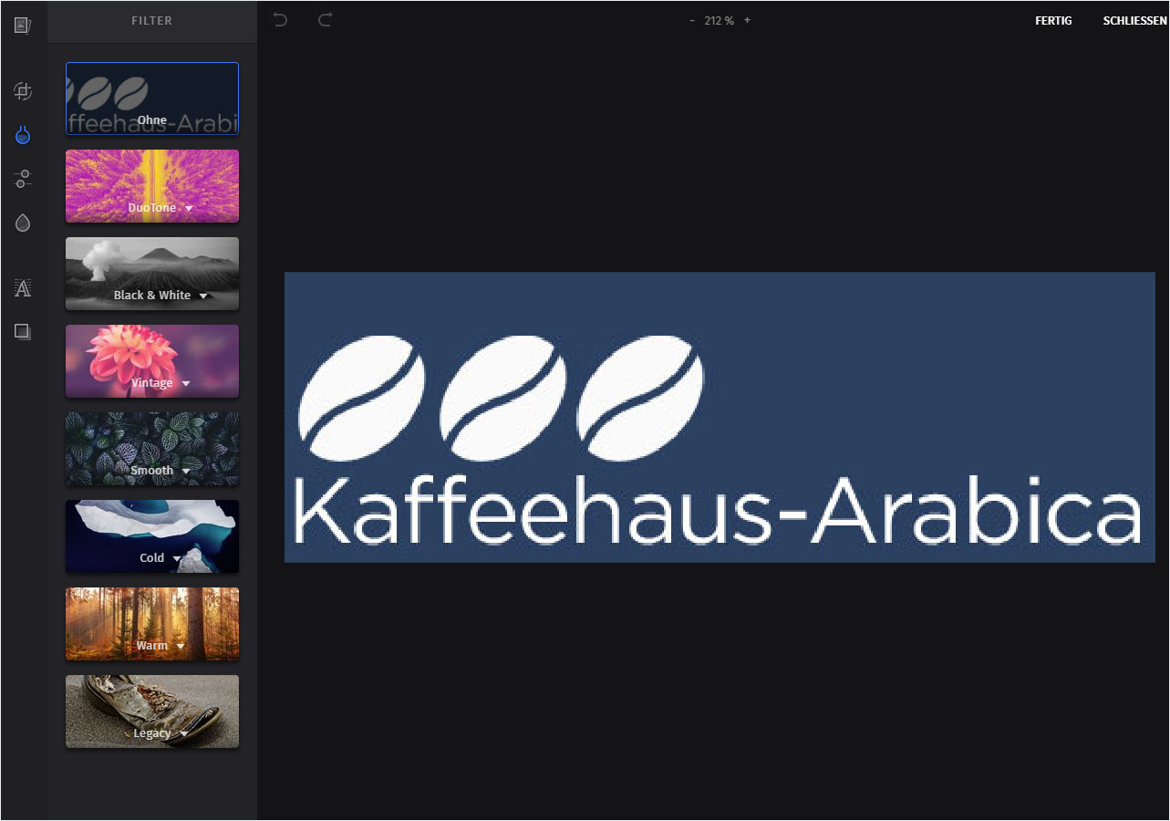This screenshot has height=821, width=1170.
Task: Apply the Legacy filter
Action: [152, 712]
